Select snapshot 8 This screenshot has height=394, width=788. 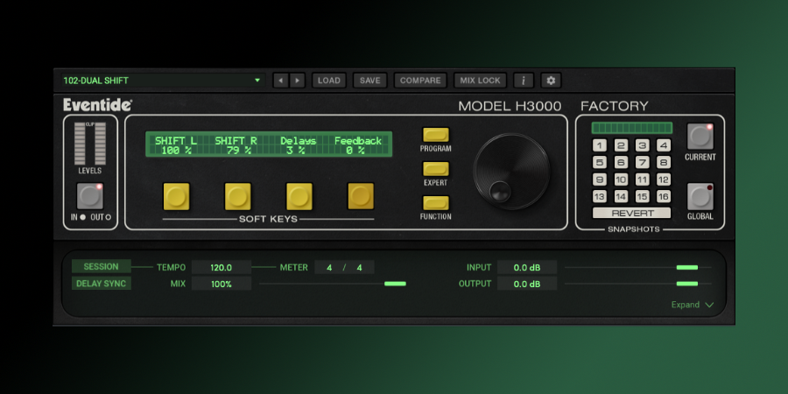point(664,162)
